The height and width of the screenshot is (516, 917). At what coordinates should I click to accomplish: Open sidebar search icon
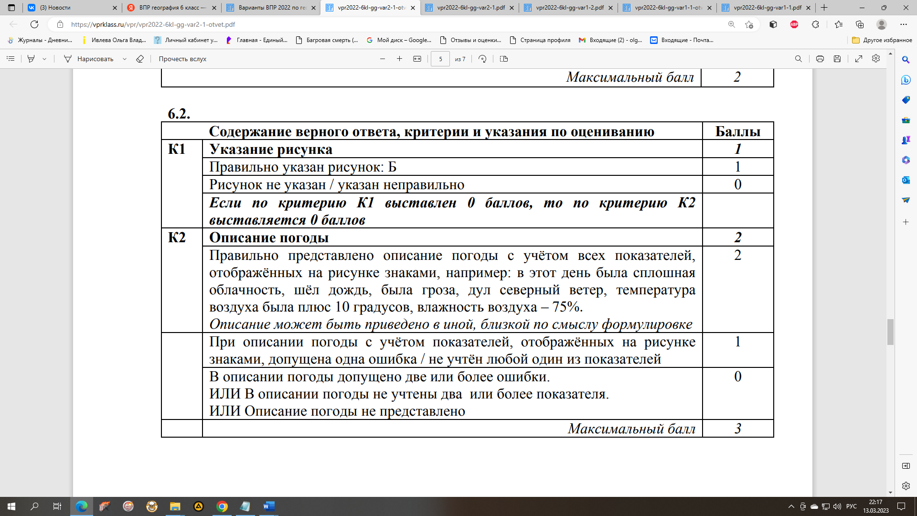point(906,60)
